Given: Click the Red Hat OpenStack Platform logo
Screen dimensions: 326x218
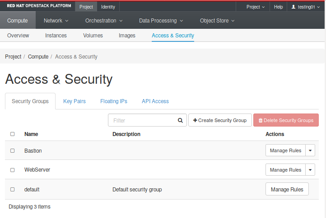Looking at the screenshot, I should tap(38, 6).
